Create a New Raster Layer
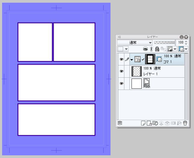The height and width of the screenshot is (158, 194). click(143, 123)
